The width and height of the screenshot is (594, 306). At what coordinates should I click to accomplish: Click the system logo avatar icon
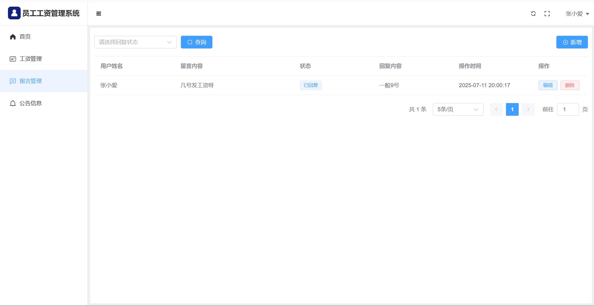14,13
